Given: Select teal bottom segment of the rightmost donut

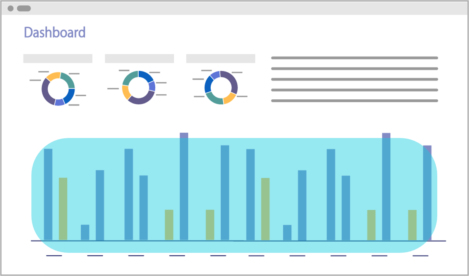Looking at the screenshot, I should tap(215, 99).
